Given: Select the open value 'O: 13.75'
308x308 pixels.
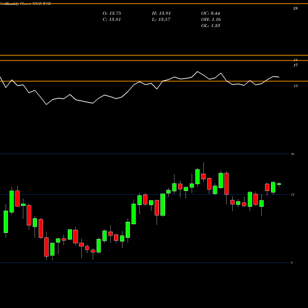Looking at the screenshot, I should coord(111,14).
